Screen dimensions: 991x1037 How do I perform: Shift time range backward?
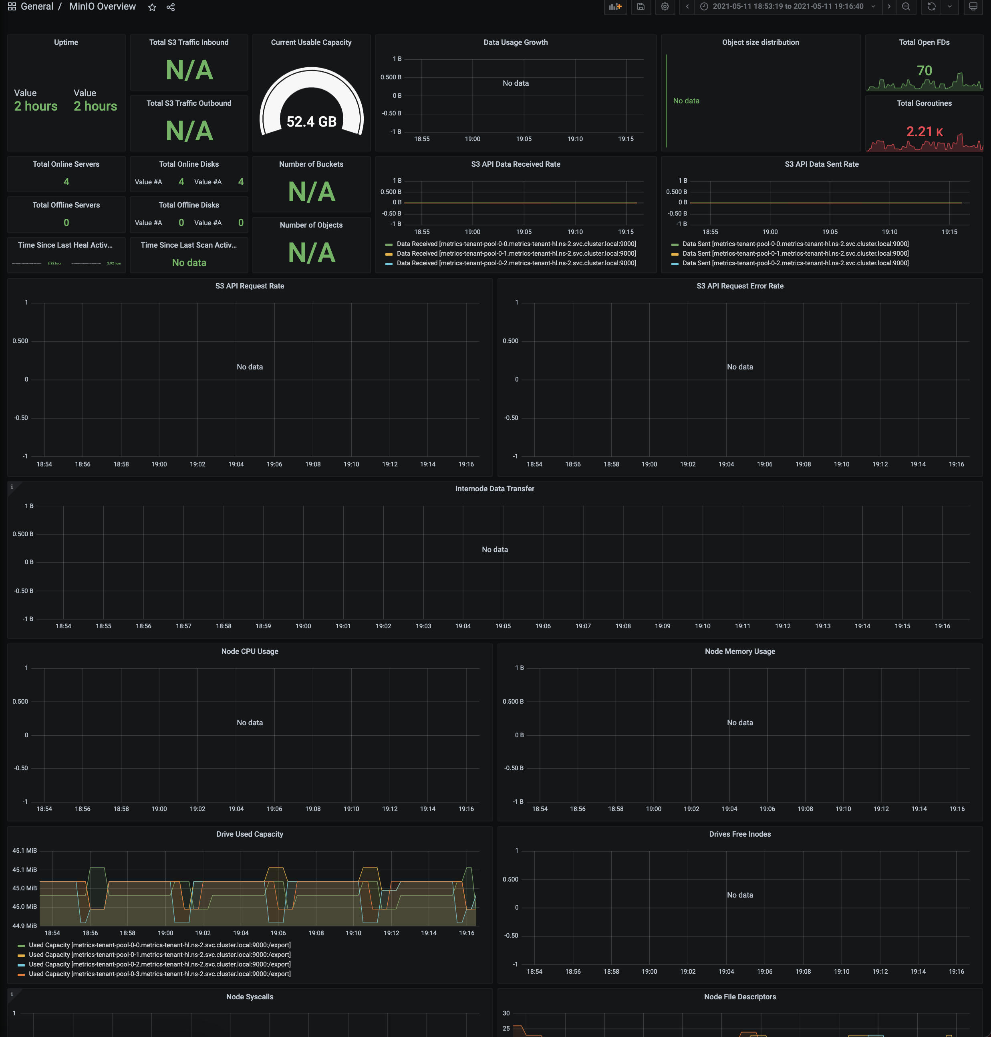(687, 7)
